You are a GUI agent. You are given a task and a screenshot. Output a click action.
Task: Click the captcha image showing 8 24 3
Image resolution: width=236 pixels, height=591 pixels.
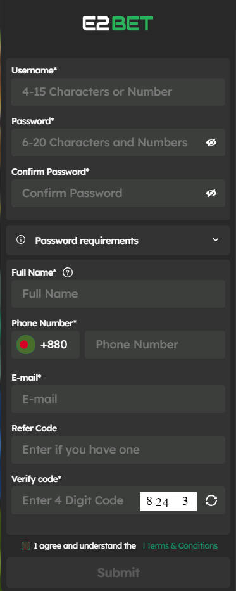pos(168,502)
